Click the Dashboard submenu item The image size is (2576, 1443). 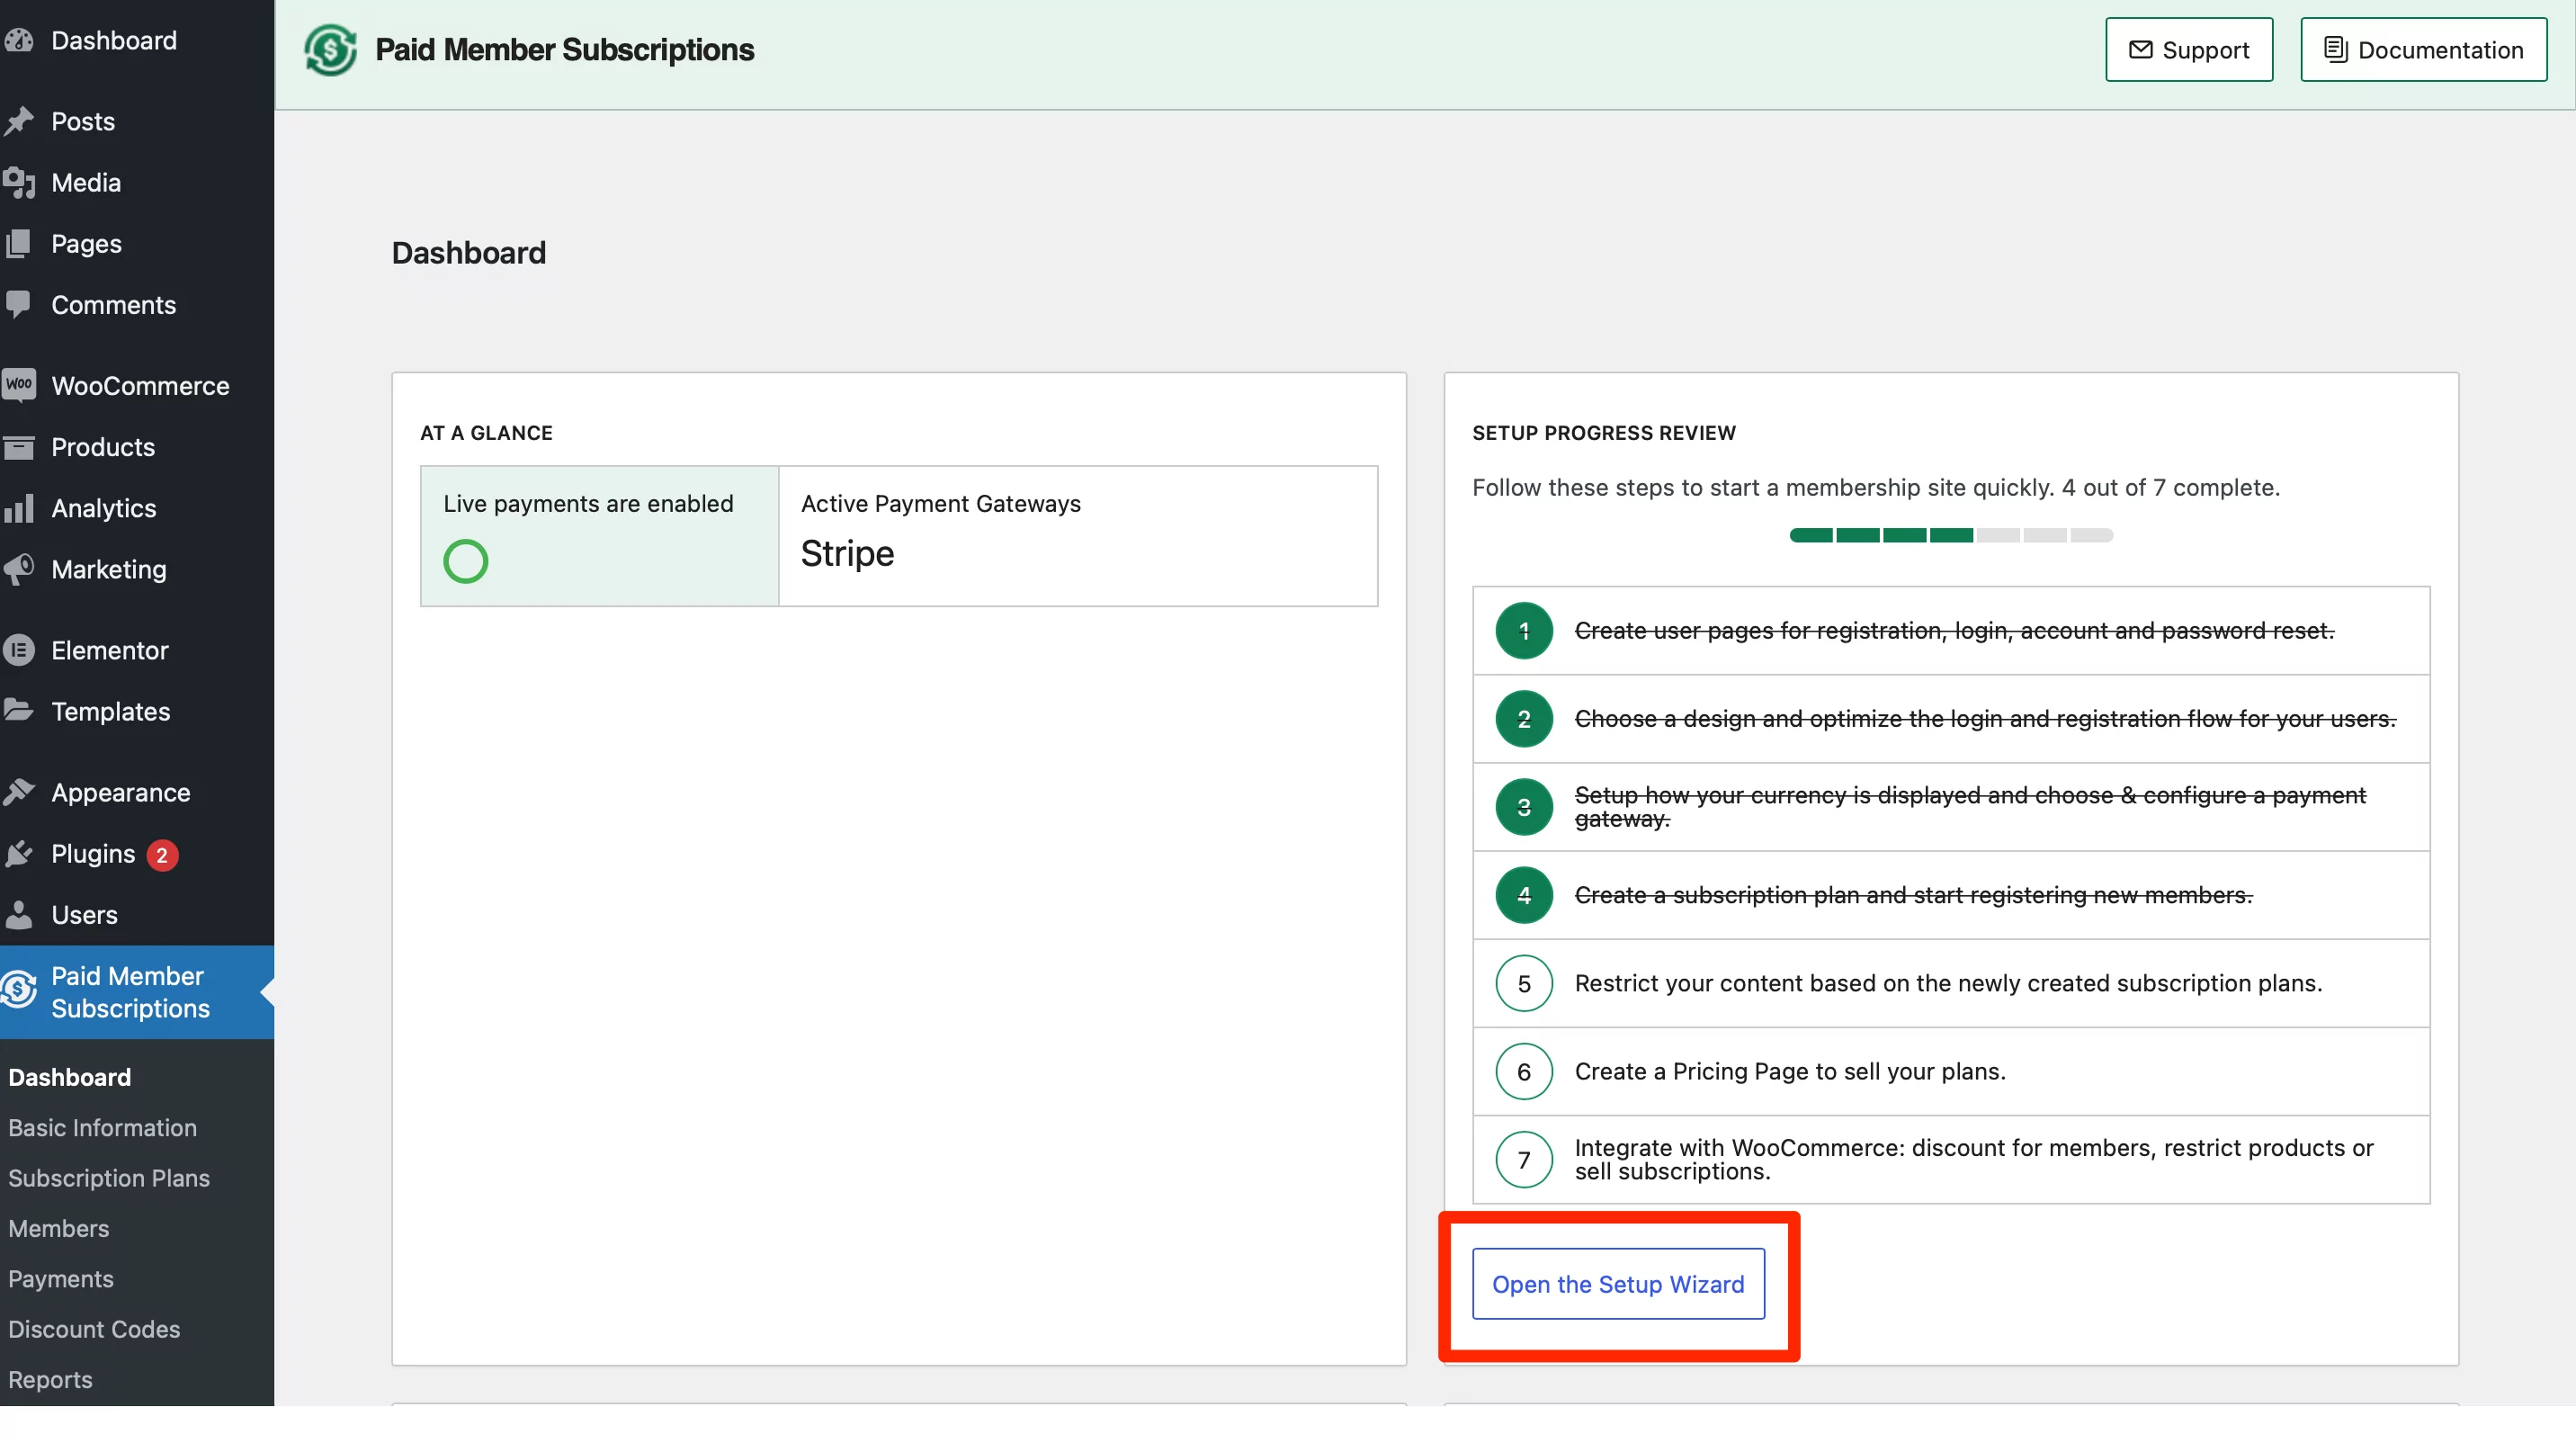click(x=69, y=1077)
